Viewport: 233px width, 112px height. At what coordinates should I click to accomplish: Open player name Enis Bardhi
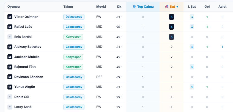point(23,37)
